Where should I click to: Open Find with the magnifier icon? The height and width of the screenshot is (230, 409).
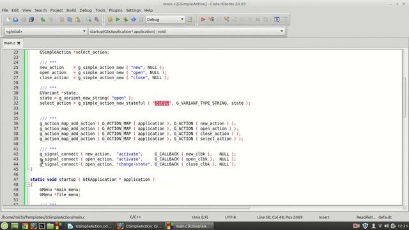coord(89,20)
